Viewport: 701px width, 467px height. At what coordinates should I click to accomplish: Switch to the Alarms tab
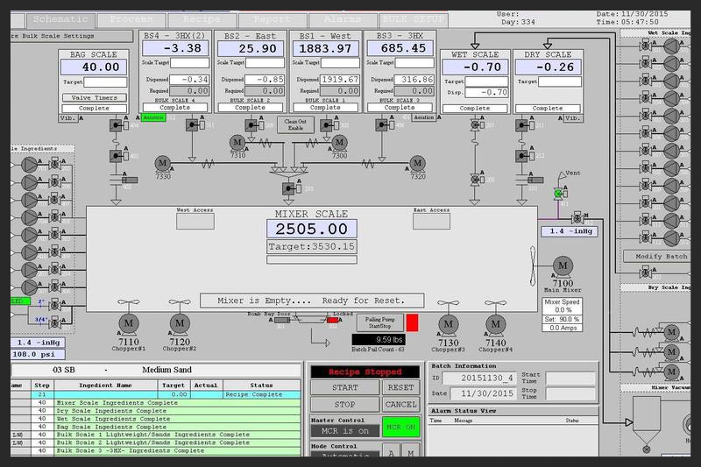(343, 18)
